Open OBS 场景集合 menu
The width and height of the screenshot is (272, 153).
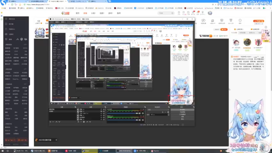pyautogui.click(x=79, y=22)
